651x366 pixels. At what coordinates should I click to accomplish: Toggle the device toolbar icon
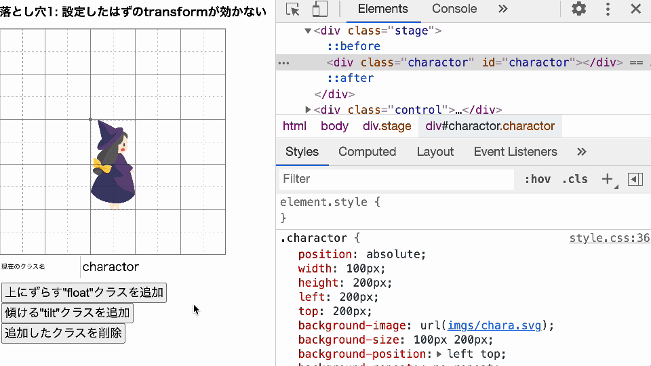(319, 9)
